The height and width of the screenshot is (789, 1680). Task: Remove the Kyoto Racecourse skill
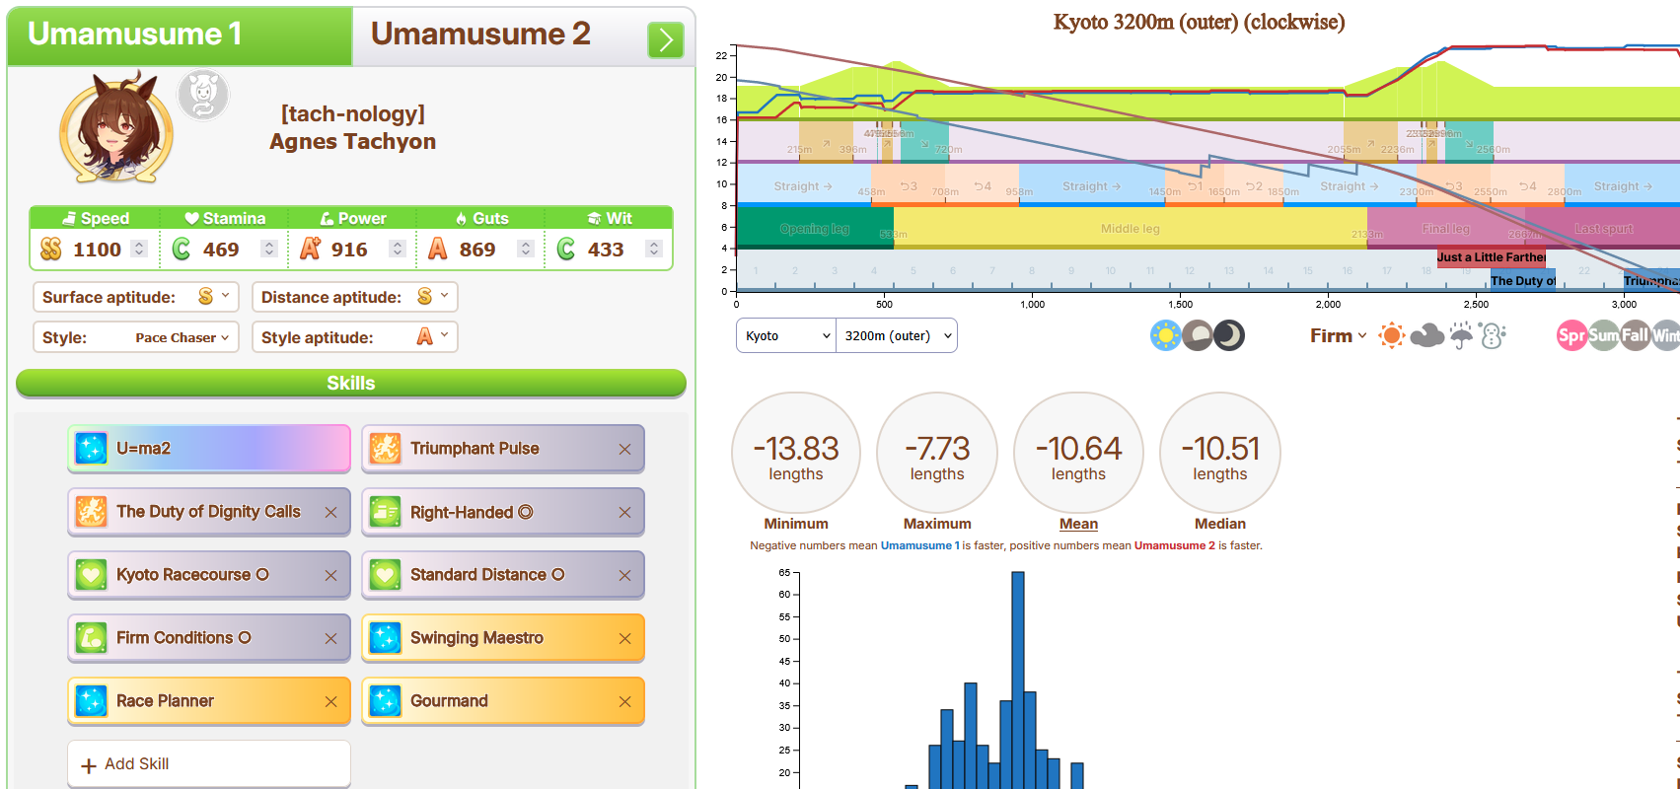tap(330, 576)
